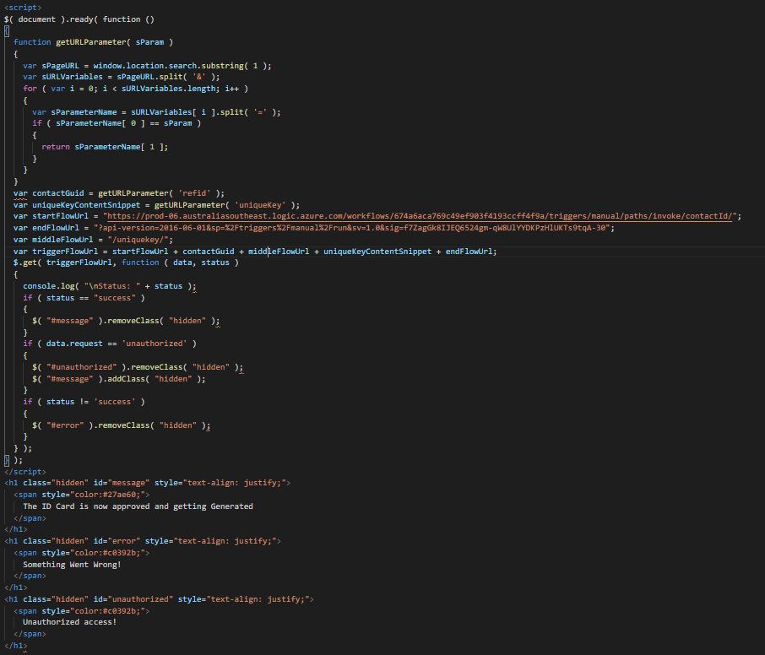Click 'data.request' in the unauthorized check
The width and height of the screenshot is (765, 655).
click(74, 344)
